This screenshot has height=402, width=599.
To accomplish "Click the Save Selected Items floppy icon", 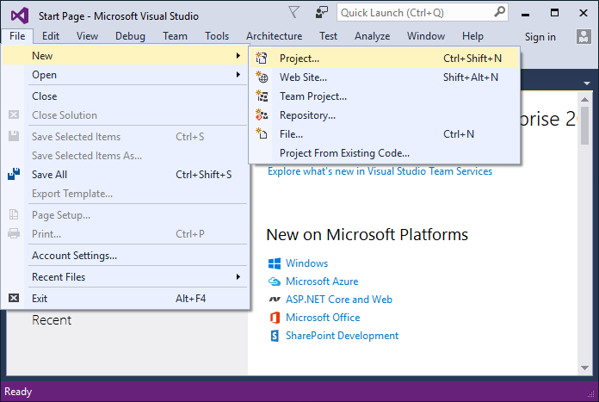I will coord(14,136).
